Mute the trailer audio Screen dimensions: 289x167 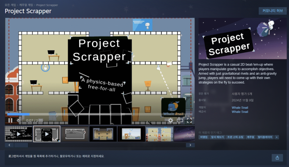point(19,121)
